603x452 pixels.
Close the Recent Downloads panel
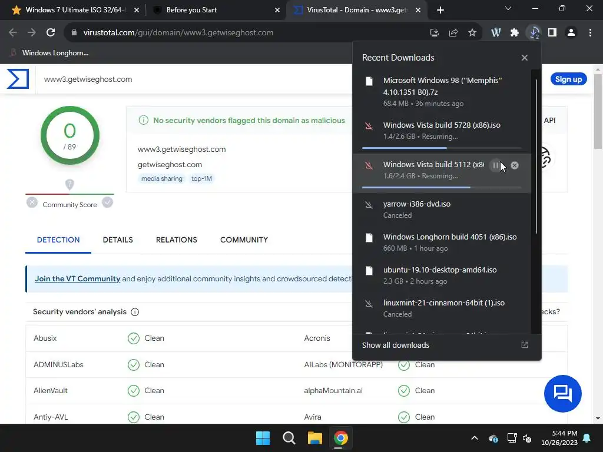point(525,58)
